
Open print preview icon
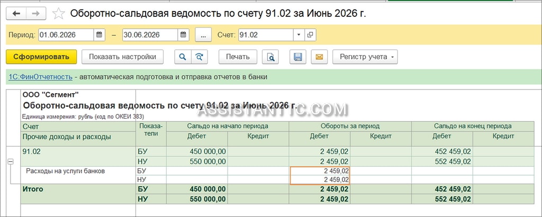pos(270,57)
